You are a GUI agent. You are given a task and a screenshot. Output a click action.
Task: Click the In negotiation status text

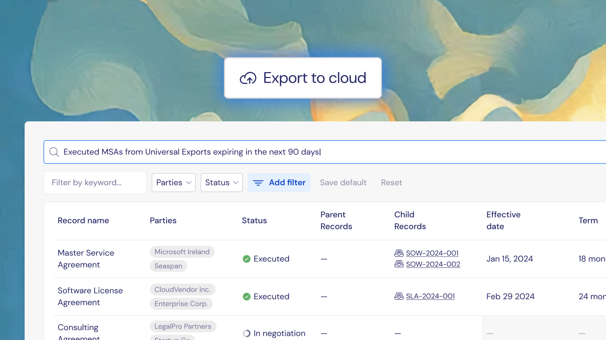pyautogui.click(x=279, y=333)
